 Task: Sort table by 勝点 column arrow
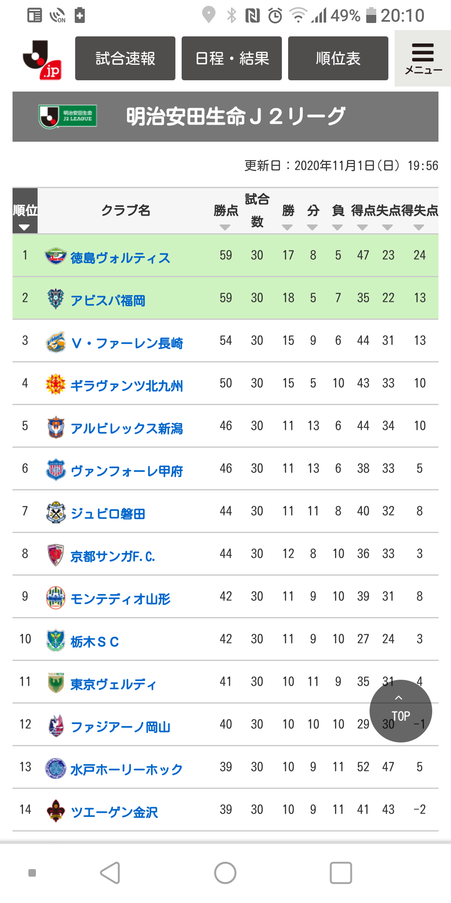[x=225, y=227]
